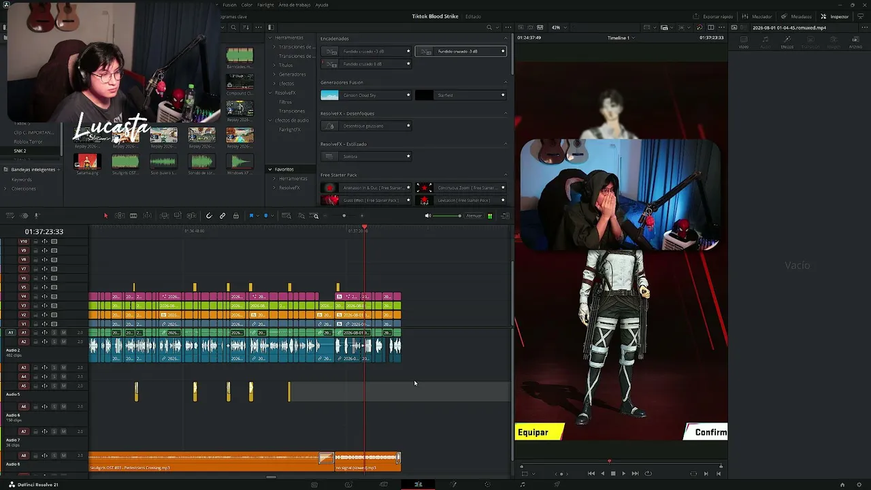Unfavorite the Starfield generator star
This screenshot has width=871, height=490.
pyautogui.click(x=503, y=95)
